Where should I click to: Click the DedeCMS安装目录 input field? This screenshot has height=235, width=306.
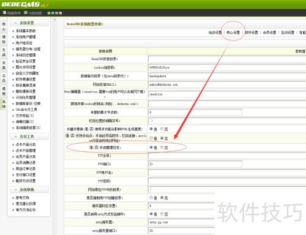click(227, 59)
